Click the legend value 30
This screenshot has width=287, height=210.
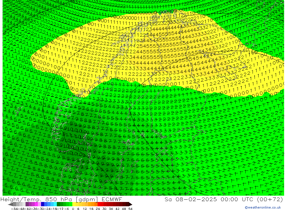click(104, 209)
